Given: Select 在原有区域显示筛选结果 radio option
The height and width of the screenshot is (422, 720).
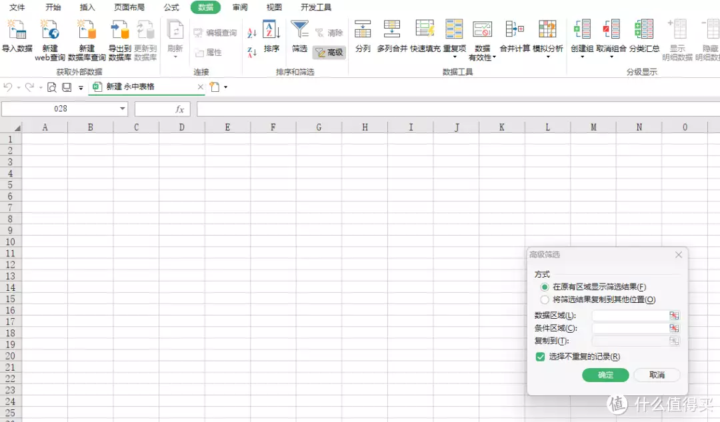Looking at the screenshot, I should [x=545, y=287].
